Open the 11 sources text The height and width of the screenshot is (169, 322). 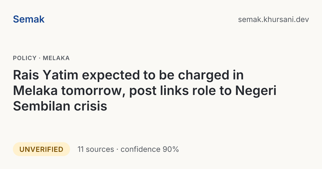(x=96, y=149)
